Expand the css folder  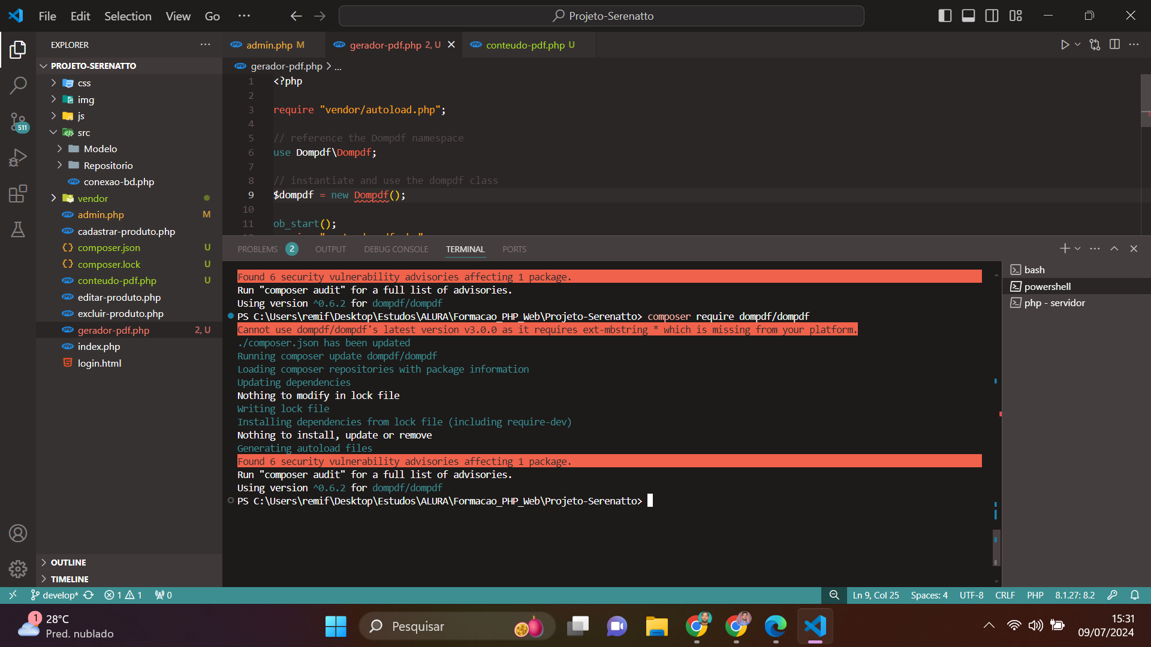(x=129, y=83)
